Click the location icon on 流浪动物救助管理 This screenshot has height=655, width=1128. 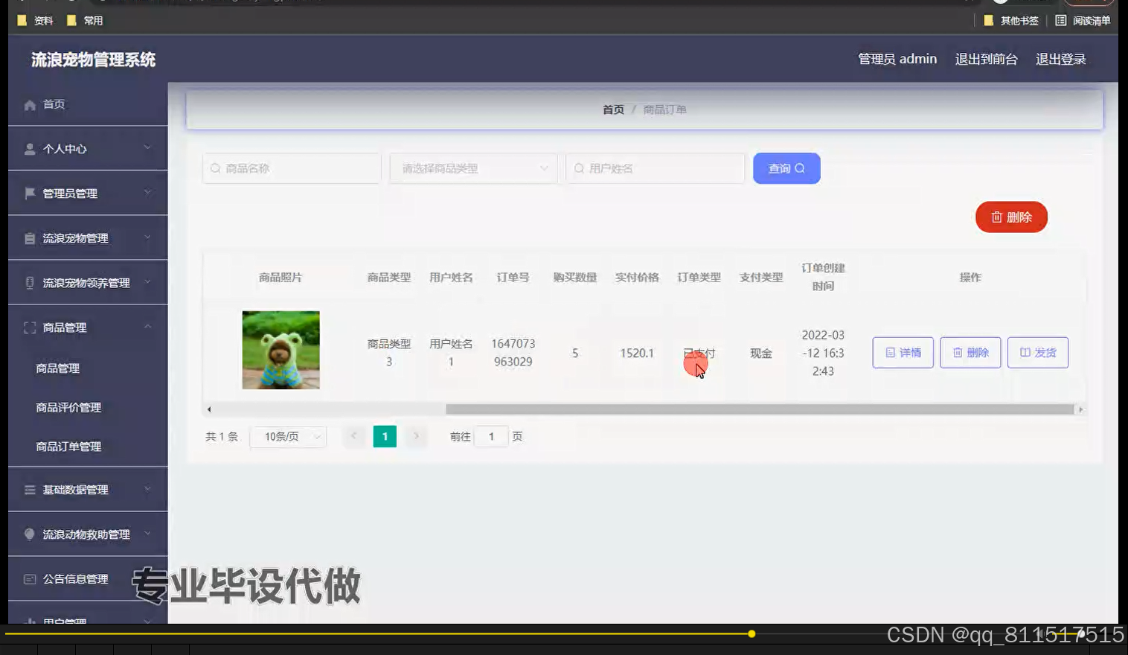(x=28, y=534)
